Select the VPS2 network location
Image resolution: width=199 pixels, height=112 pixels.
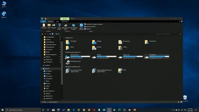pos(122,71)
